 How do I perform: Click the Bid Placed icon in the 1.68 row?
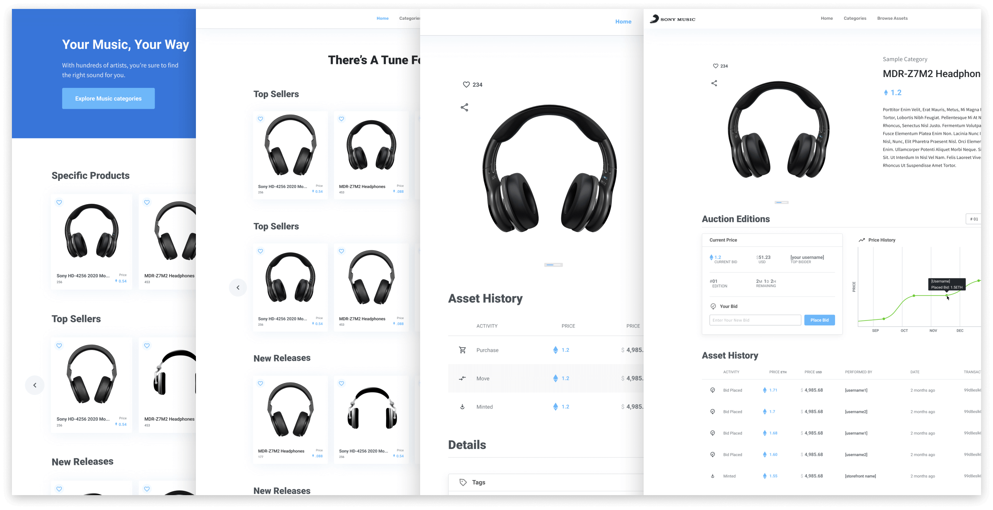tap(713, 433)
